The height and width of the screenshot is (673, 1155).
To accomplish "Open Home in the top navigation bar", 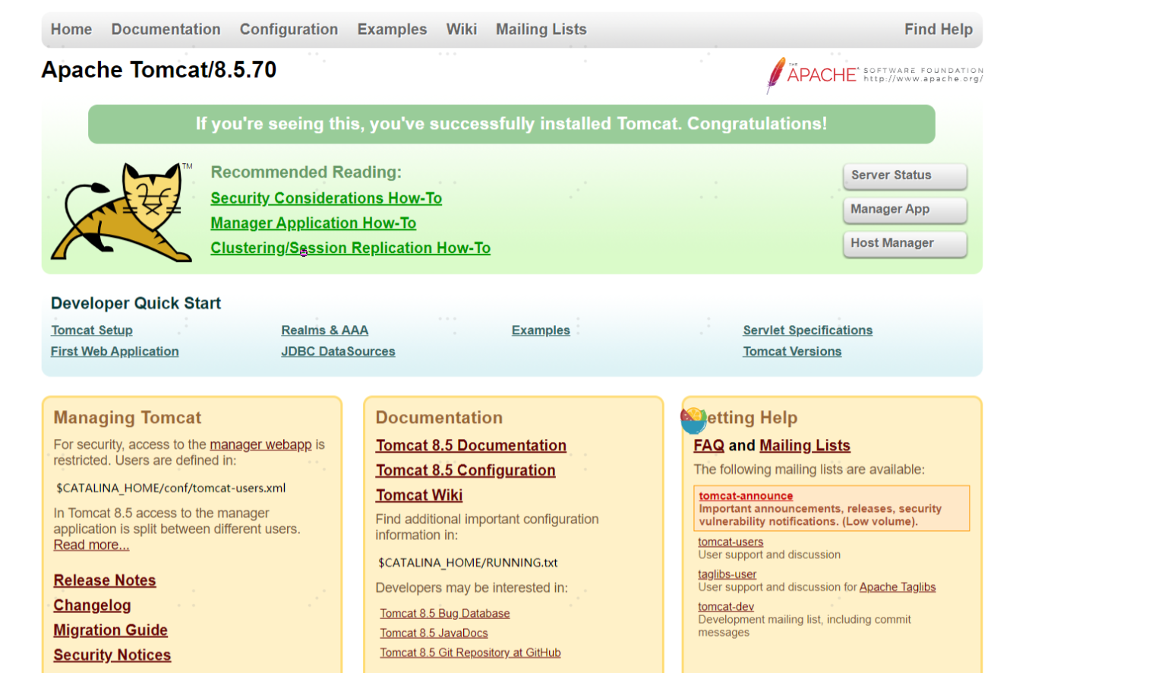I will coord(71,30).
